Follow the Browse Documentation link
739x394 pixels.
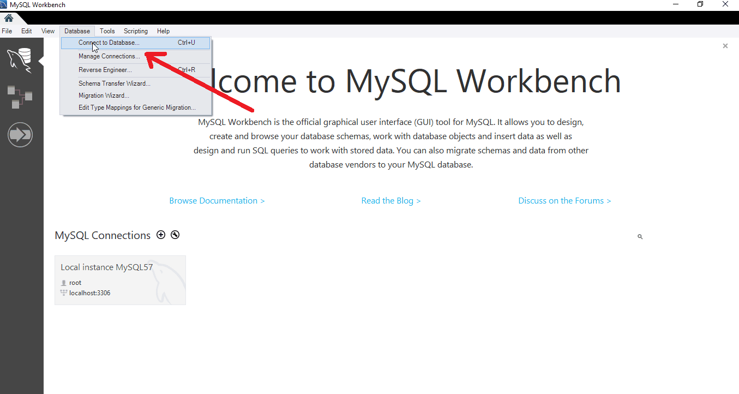click(217, 201)
